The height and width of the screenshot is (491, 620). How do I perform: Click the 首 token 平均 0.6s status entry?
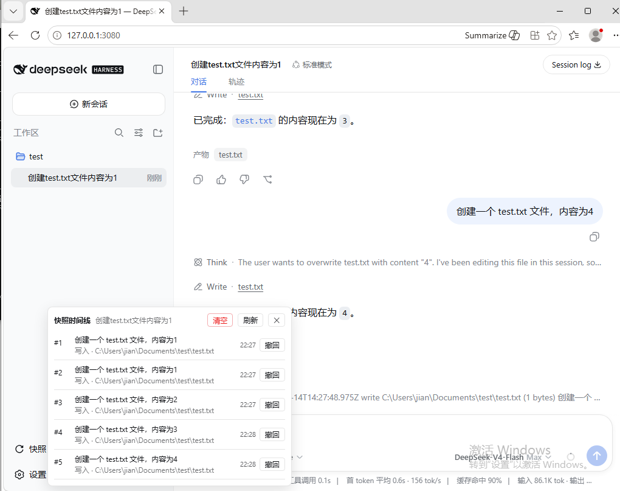click(393, 481)
